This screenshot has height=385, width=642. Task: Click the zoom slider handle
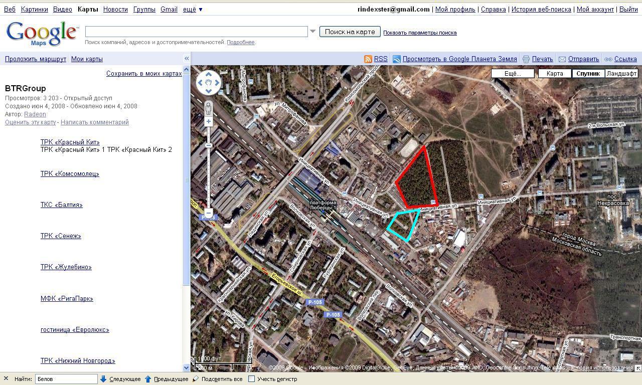pyautogui.click(x=209, y=145)
